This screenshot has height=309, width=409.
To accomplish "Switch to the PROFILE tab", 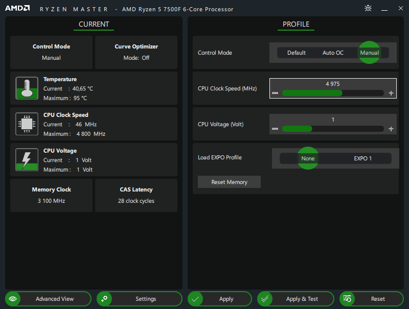I will point(296,25).
